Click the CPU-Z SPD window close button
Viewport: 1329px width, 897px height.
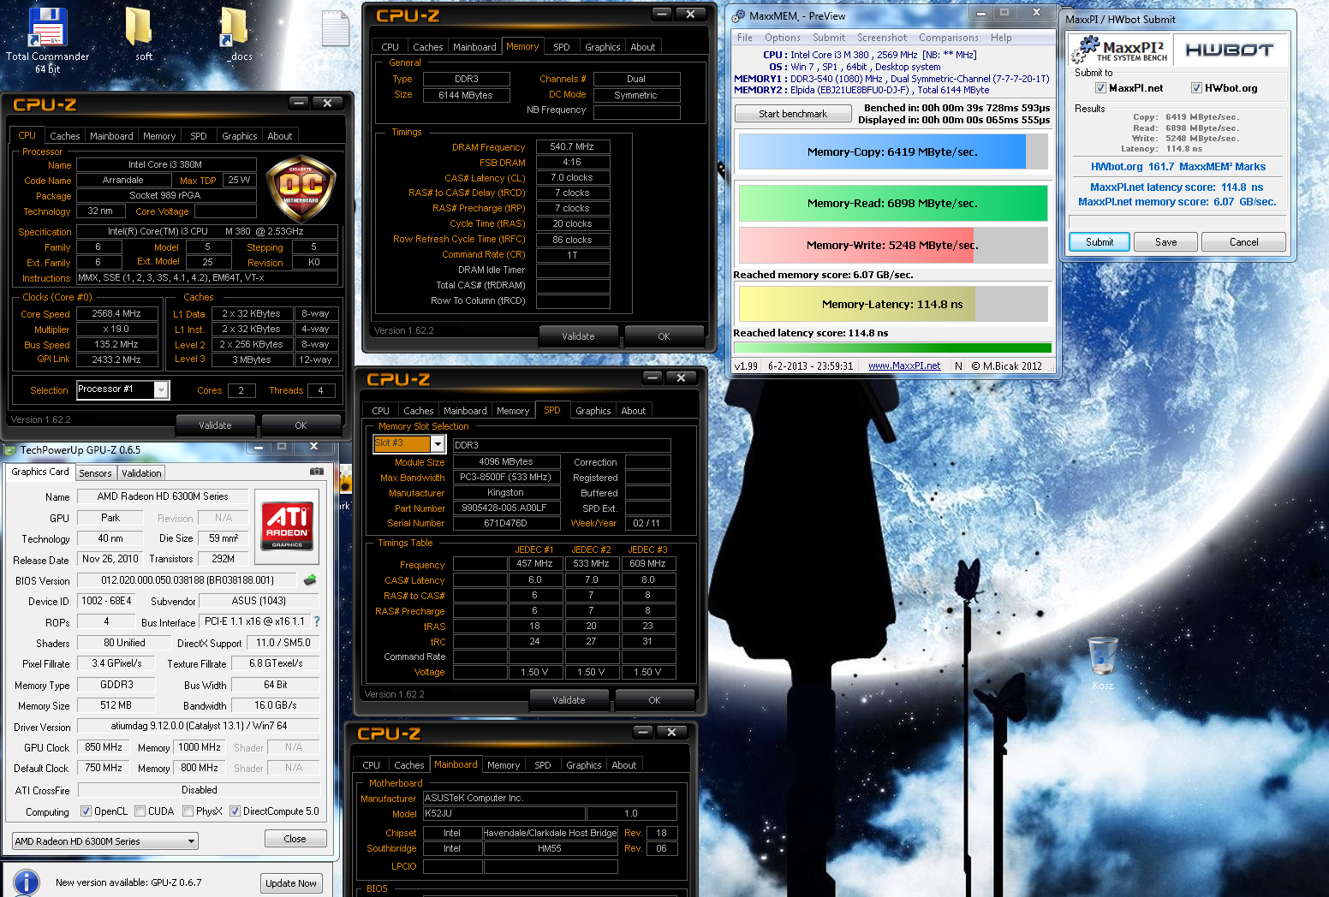[x=682, y=377]
